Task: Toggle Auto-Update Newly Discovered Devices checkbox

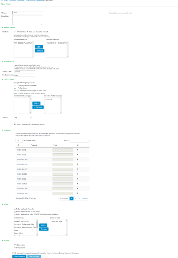Action: [15, 124]
